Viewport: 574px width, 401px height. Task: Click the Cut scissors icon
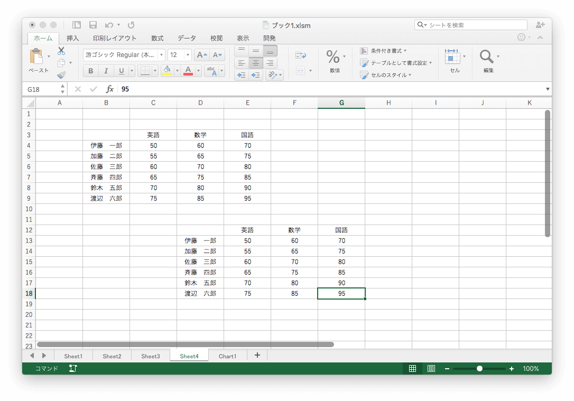click(x=61, y=51)
